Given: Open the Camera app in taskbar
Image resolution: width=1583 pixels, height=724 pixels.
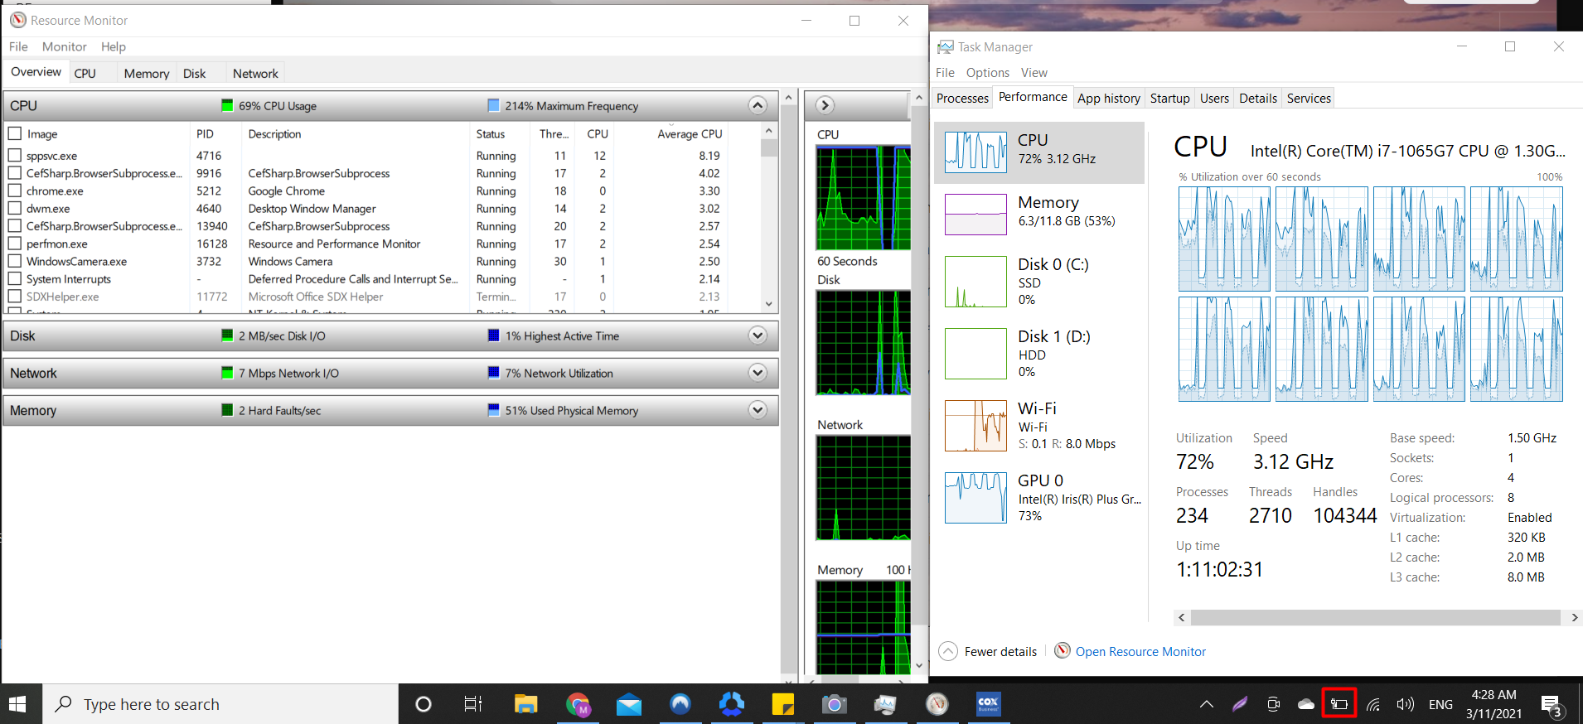Looking at the screenshot, I should tap(834, 704).
